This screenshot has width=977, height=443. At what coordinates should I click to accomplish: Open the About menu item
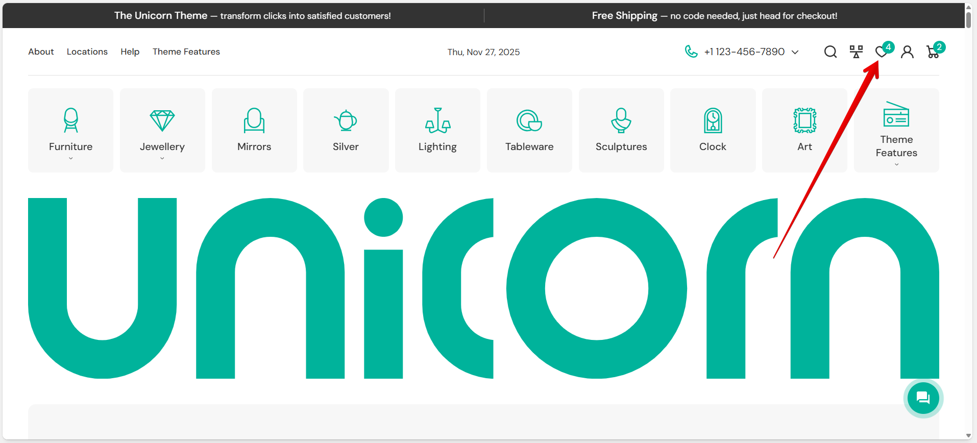coord(41,52)
